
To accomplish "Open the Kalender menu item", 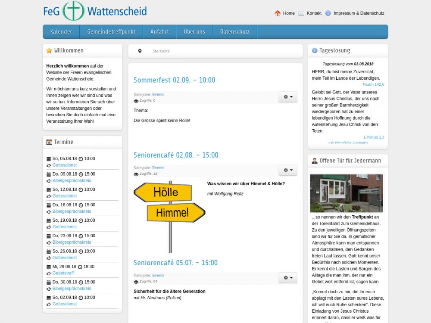I will tap(61, 32).
